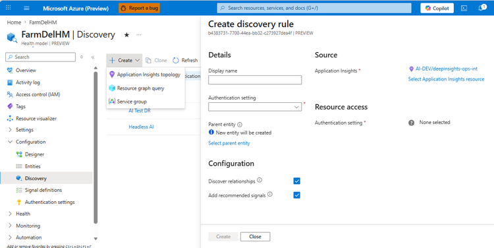Uncheck the Add recommended signals checkbox
Image resolution: width=494 pixels, height=248 pixels.
tap(297, 195)
